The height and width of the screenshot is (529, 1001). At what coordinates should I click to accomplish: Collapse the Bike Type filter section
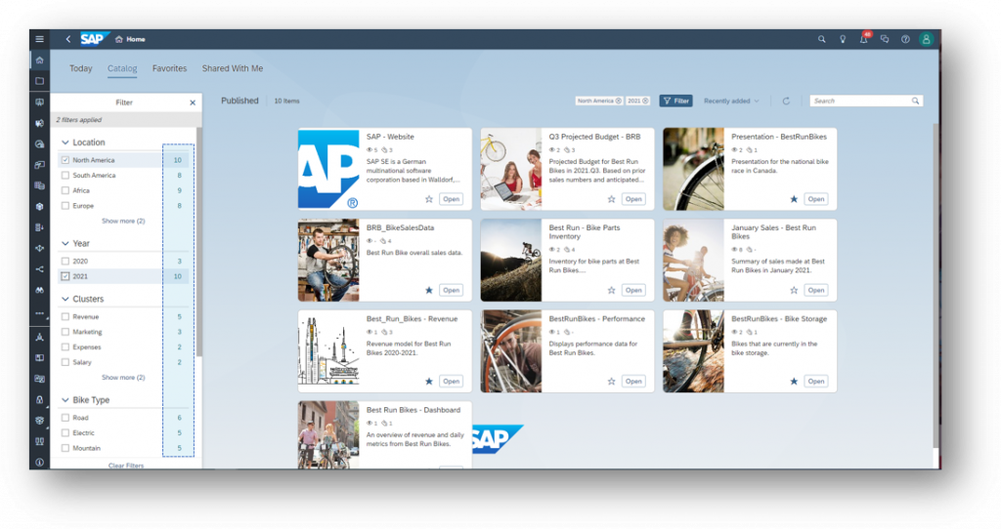(65, 400)
